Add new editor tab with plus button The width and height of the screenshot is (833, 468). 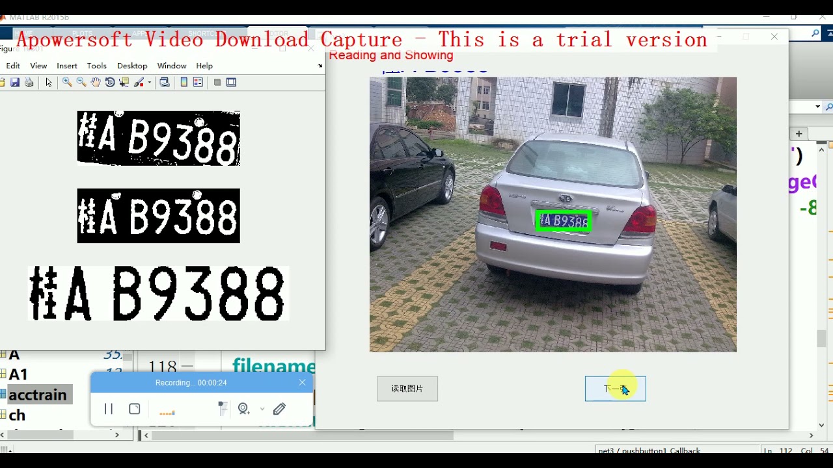[x=799, y=134]
